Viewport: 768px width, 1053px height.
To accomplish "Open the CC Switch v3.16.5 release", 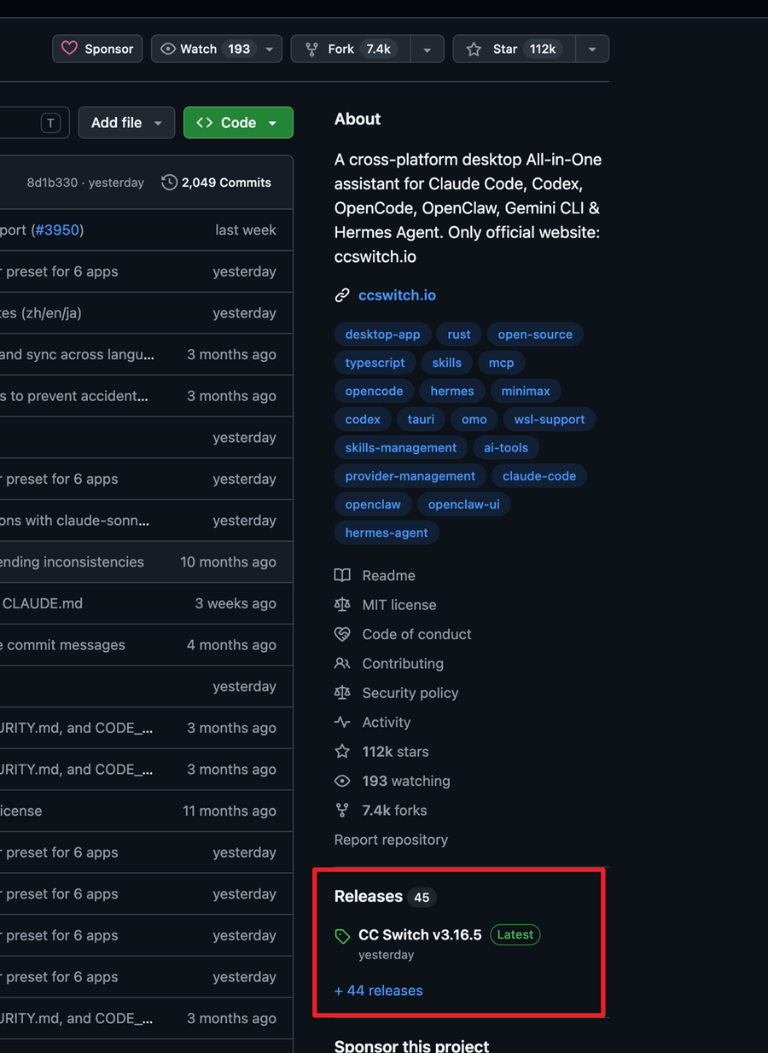I will (x=420, y=934).
